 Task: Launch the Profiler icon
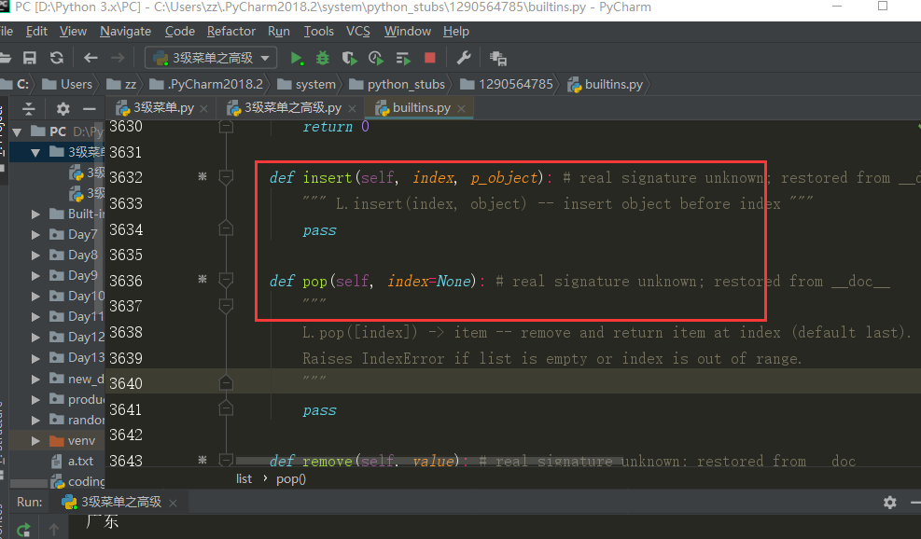(376, 57)
